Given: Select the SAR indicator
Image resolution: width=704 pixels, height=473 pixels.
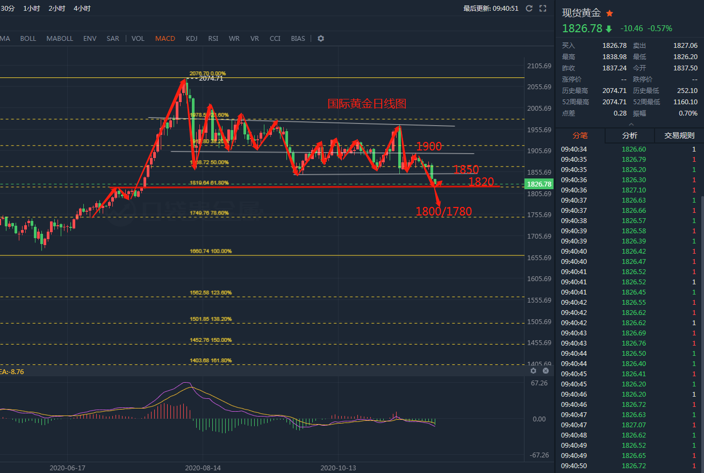Looking at the screenshot, I should [113, 39].
